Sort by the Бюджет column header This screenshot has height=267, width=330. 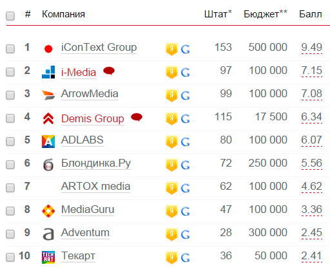[266, 14]
